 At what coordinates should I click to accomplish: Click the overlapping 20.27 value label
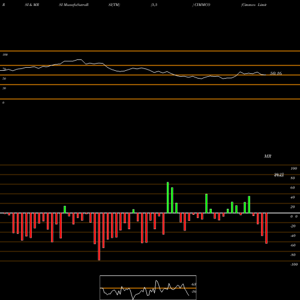tap(279, 175)
